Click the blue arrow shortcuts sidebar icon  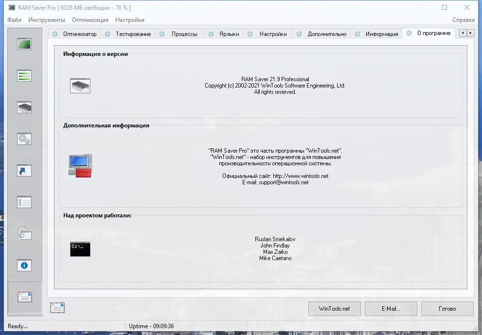point(24,171)
